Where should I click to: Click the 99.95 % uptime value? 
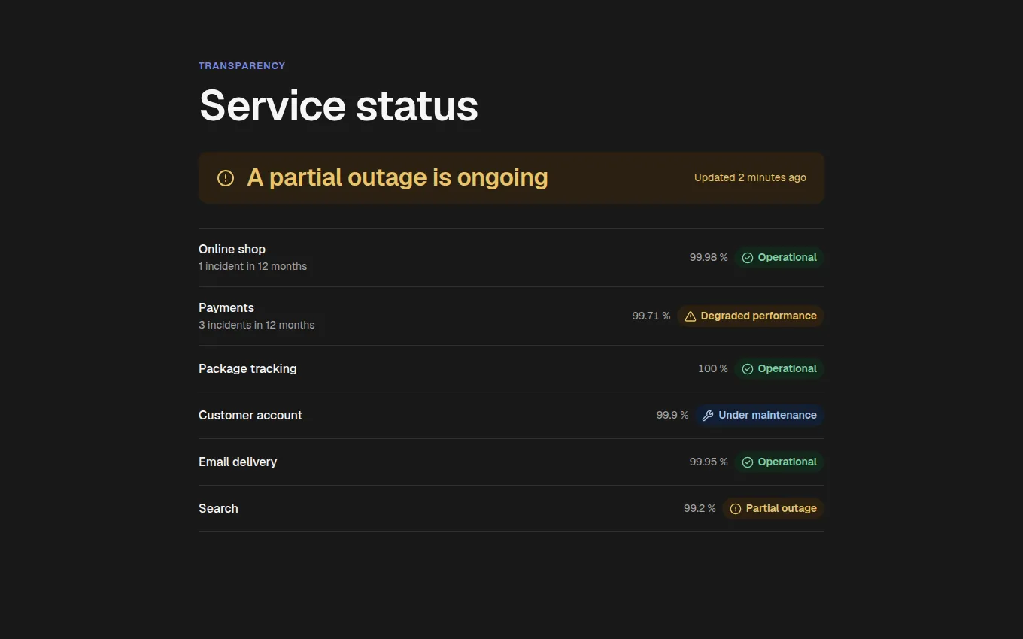tap(709, 462)
